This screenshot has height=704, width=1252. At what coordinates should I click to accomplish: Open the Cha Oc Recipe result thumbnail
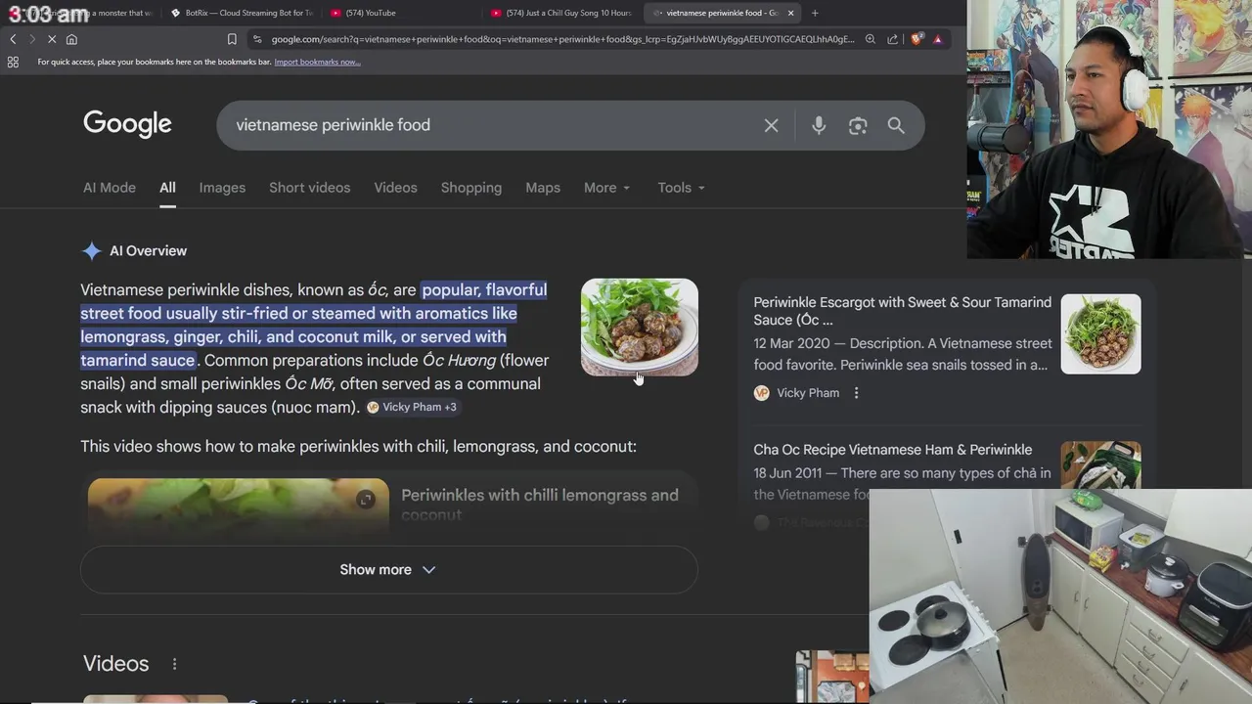[1100, 465]
